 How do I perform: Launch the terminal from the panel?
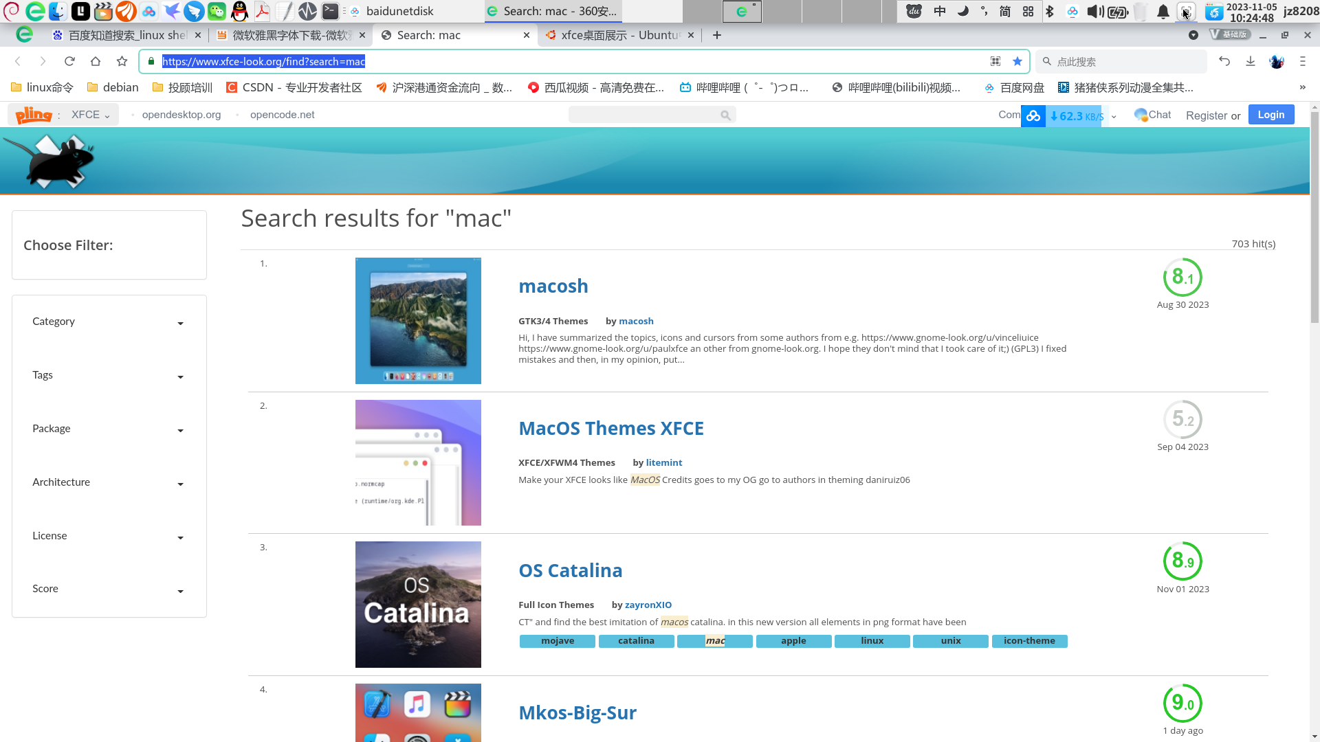(x=330, y=11)
